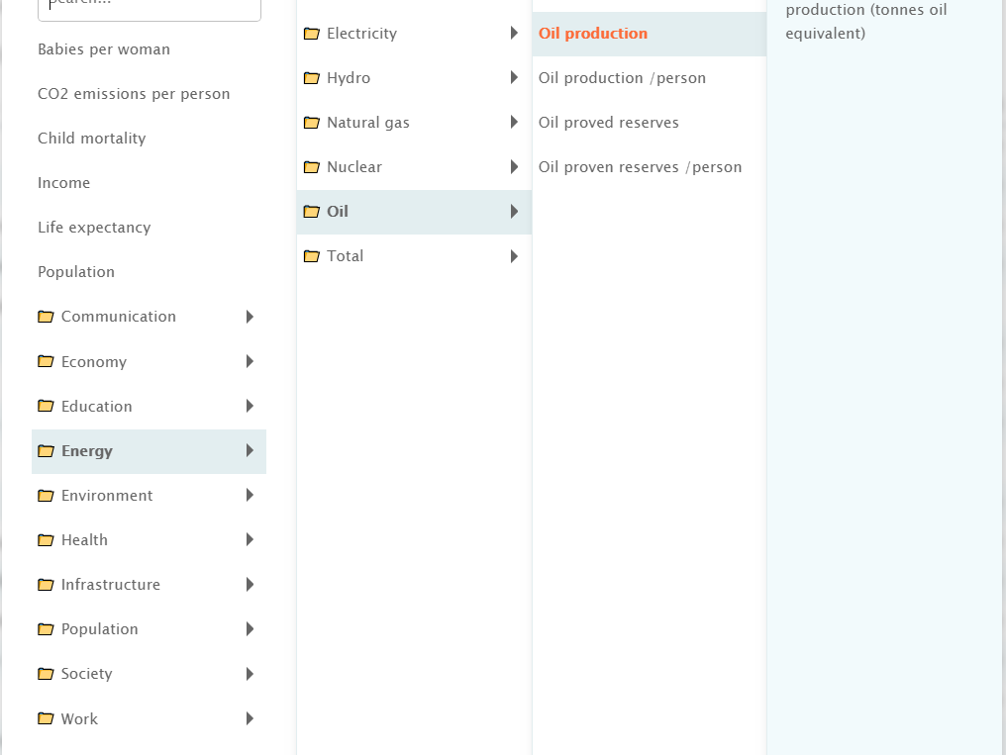Expand the Population folder arrow
This screenshot has height=755, width=1006.
tap(251, 628)
